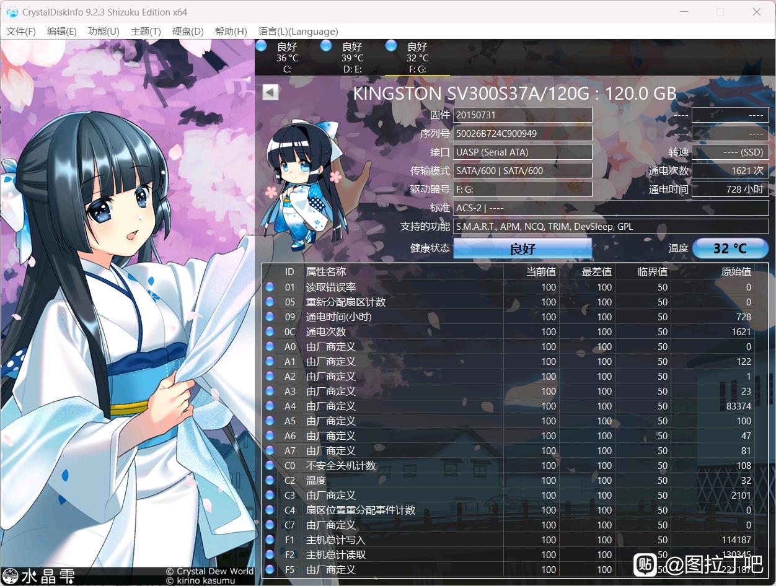
Task: Click the 标准 field ACS-2
Action: coord(611,208)
